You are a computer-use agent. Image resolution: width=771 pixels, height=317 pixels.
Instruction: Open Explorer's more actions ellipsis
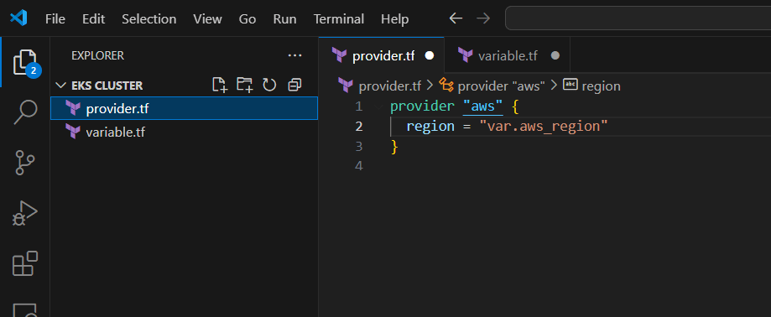click(294, 55)
